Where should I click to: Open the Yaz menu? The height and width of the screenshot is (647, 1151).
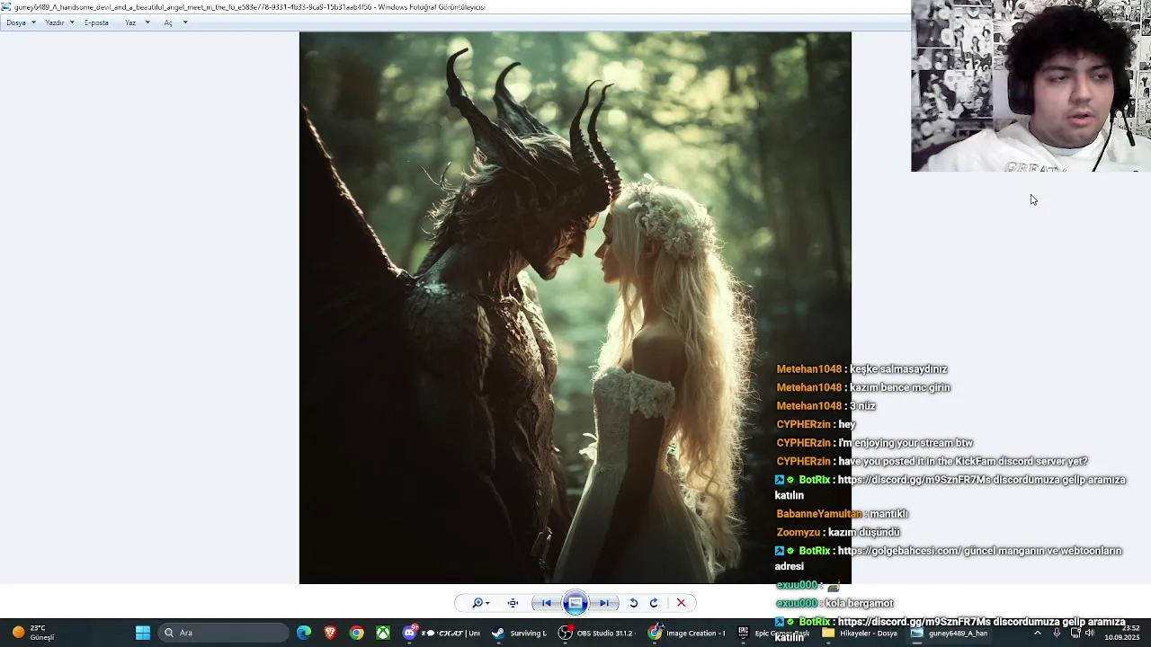(x=130, y=22)
